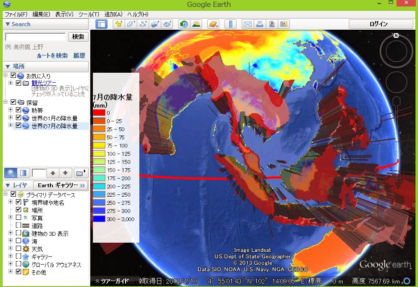The width and height of the screenshot is (418, 287).
Task: Click the places filter input box
Action: [x=39, y=173]
